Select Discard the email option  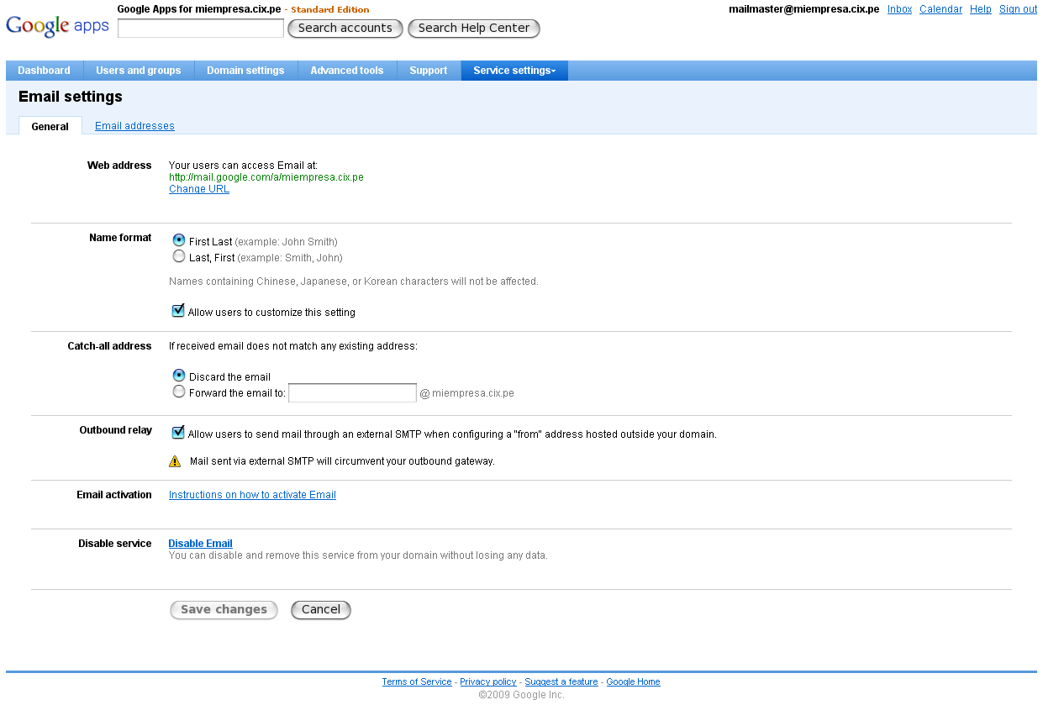(x=178, y=376)
